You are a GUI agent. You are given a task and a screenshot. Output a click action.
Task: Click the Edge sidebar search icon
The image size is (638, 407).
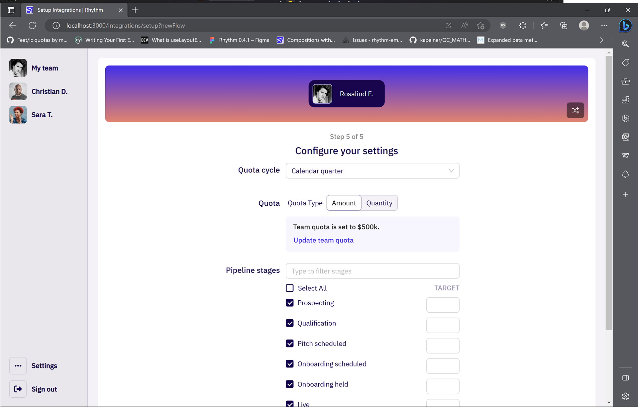[625, 44]
